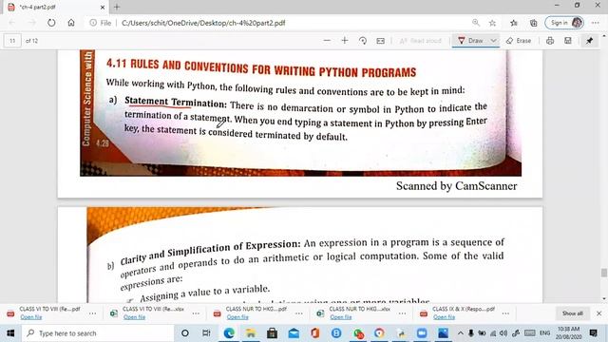Close the downloads bar
This screenshot has height=342, width=608.
pos(598,313)
